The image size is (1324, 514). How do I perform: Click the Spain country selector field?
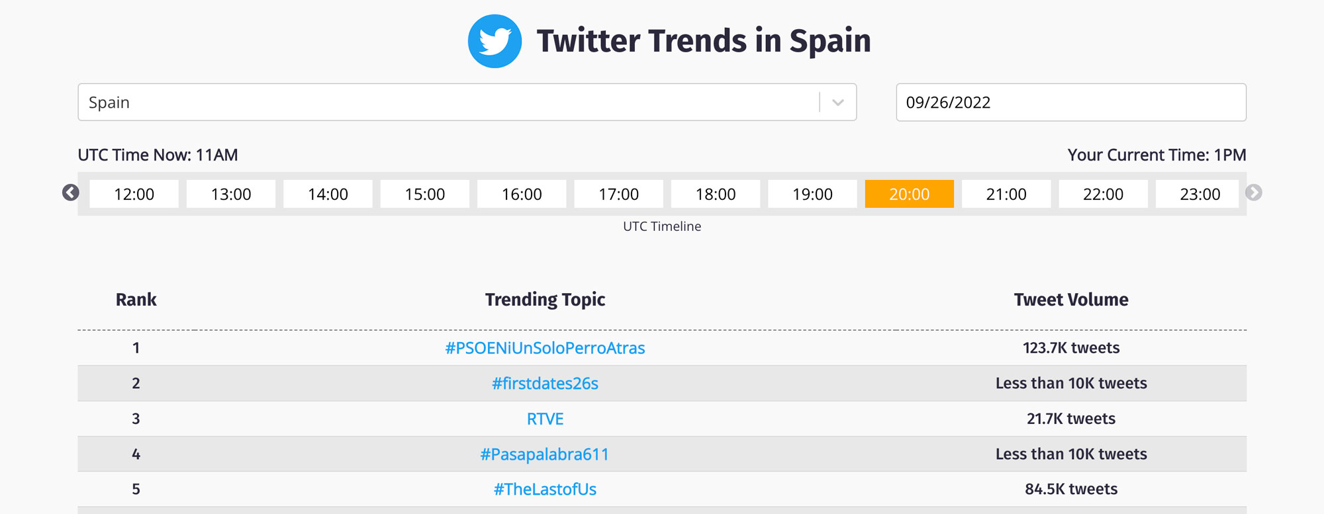467,102
